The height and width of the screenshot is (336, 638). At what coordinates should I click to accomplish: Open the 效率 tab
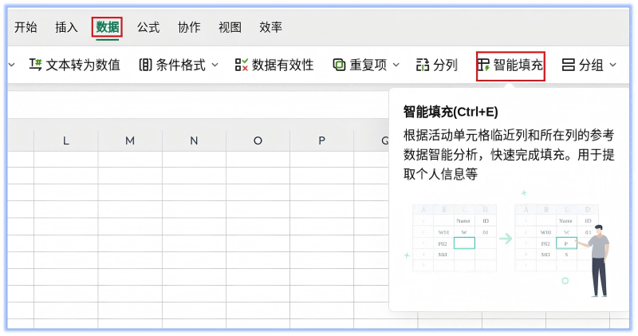[270, 27]
